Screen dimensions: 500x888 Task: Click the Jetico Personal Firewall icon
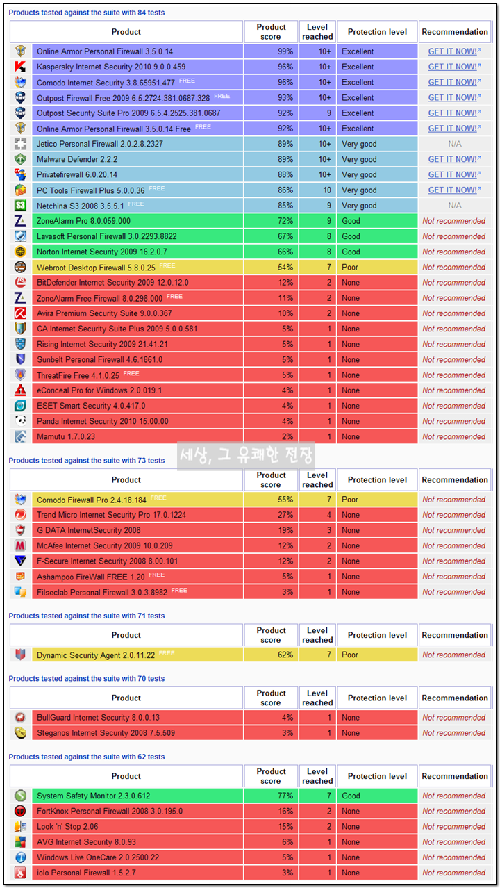coord(21,144)
